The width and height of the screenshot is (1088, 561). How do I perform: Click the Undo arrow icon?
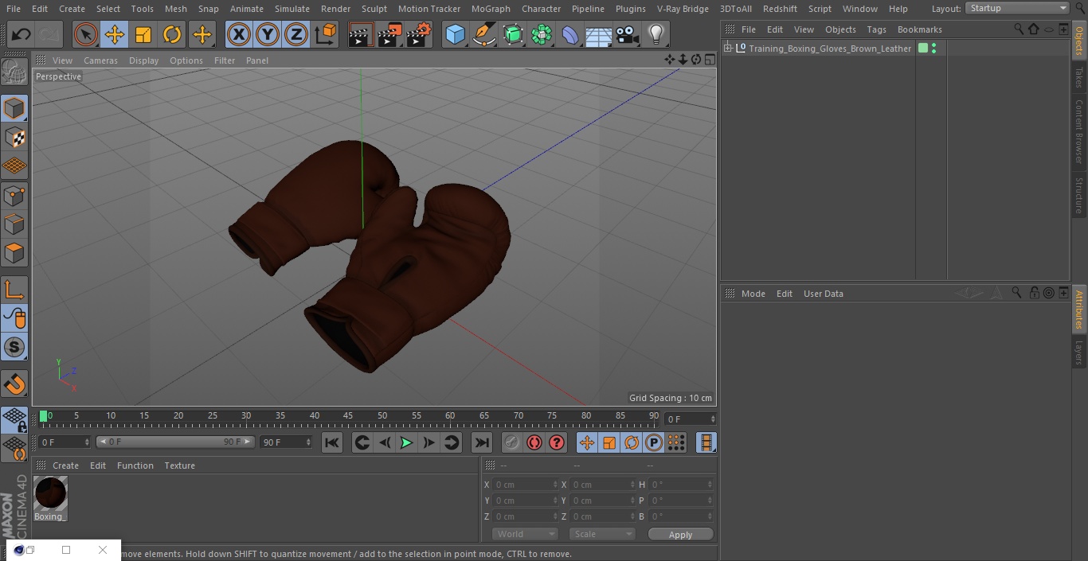[x=22, y=34]
